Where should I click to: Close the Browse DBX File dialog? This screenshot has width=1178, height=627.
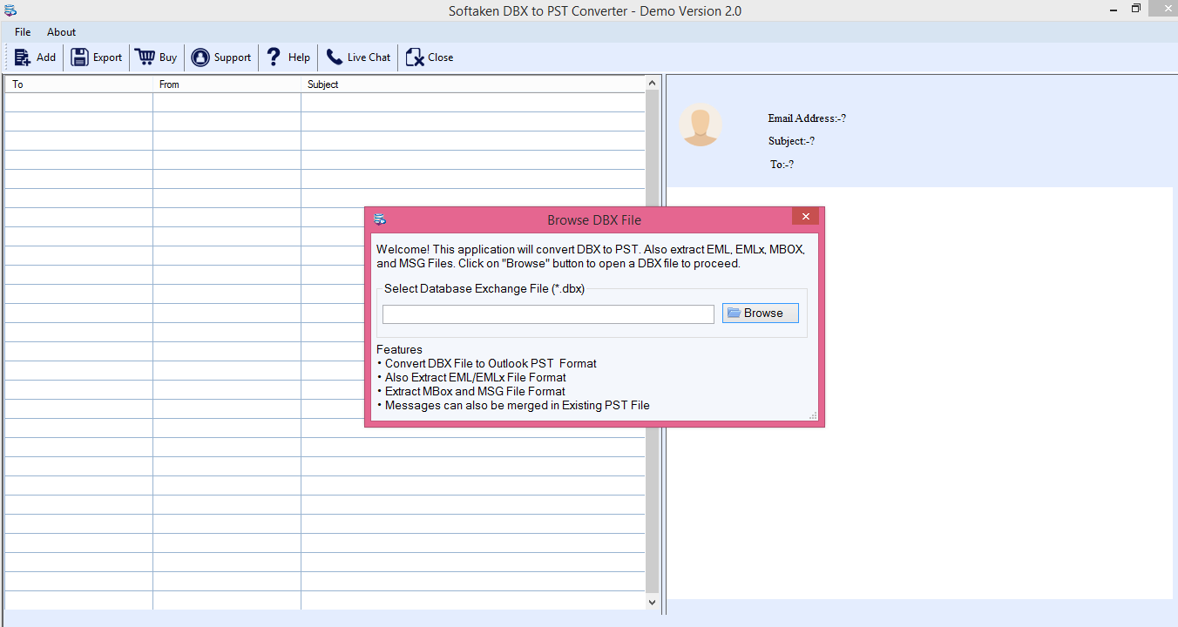[805, 217]
